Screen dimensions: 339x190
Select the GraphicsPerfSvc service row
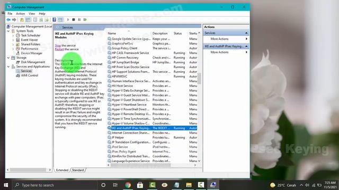pyautogui.click(x=152, y=43)
